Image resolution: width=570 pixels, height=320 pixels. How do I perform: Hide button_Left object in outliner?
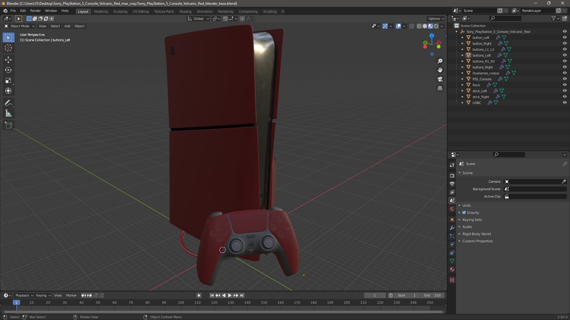(x=565, y=37)
